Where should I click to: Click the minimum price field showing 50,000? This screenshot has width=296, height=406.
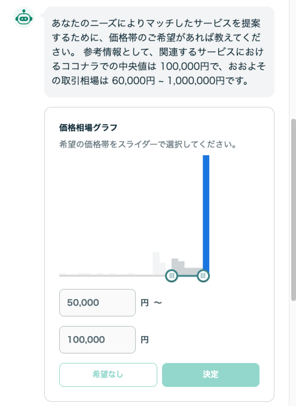click(x=97, y=303)
